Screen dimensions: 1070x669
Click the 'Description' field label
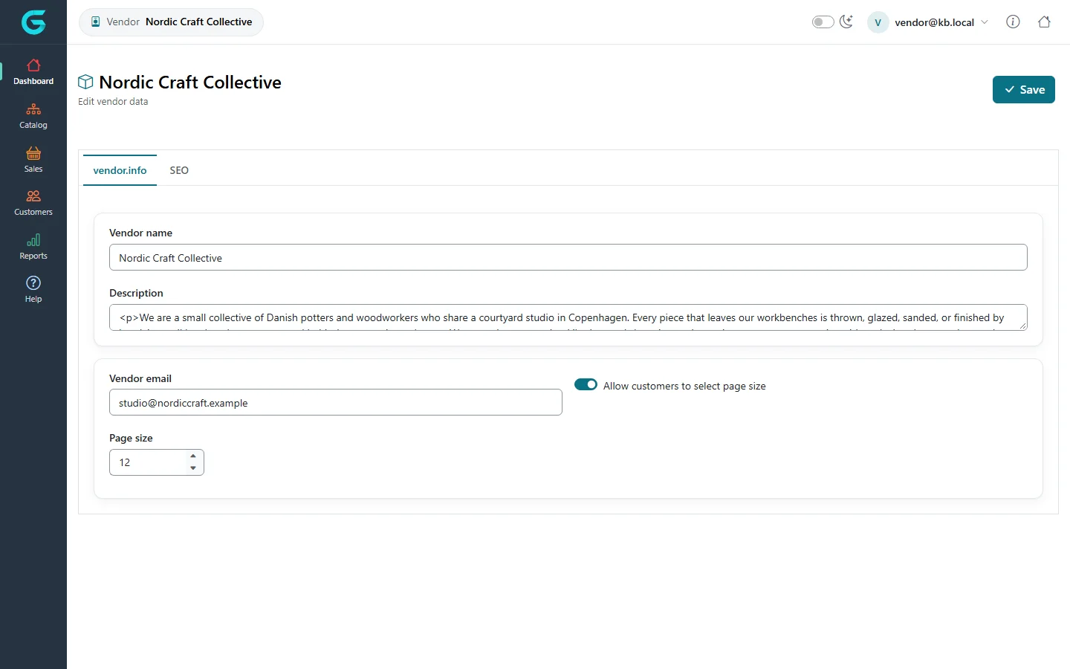(136, 293)
